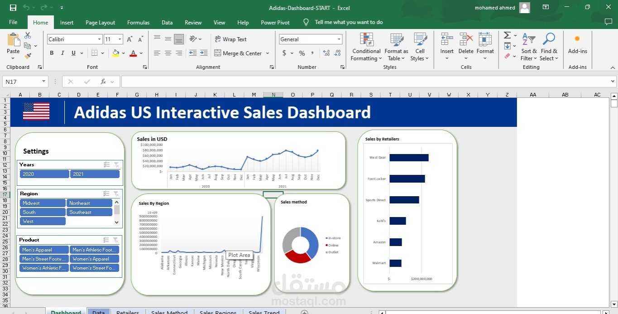
Task: Click Percent Style in Number group
Action: [302, 53]
